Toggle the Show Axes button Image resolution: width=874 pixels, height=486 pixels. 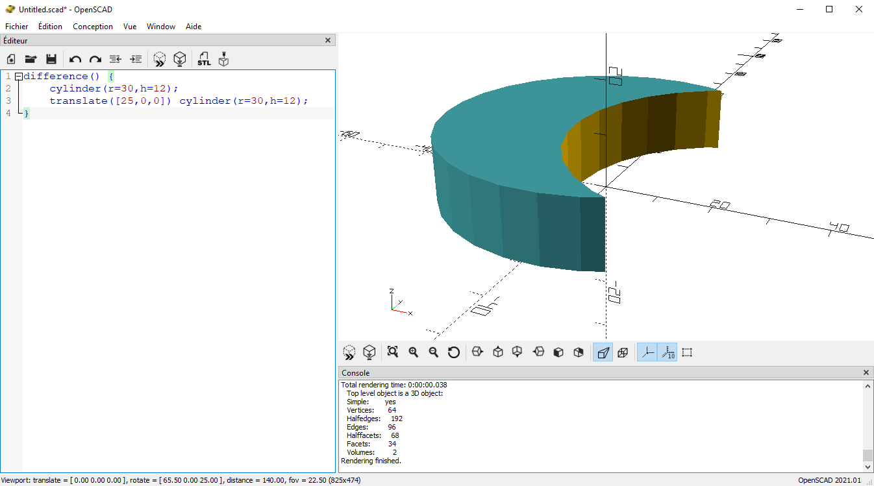coord(647,352)
